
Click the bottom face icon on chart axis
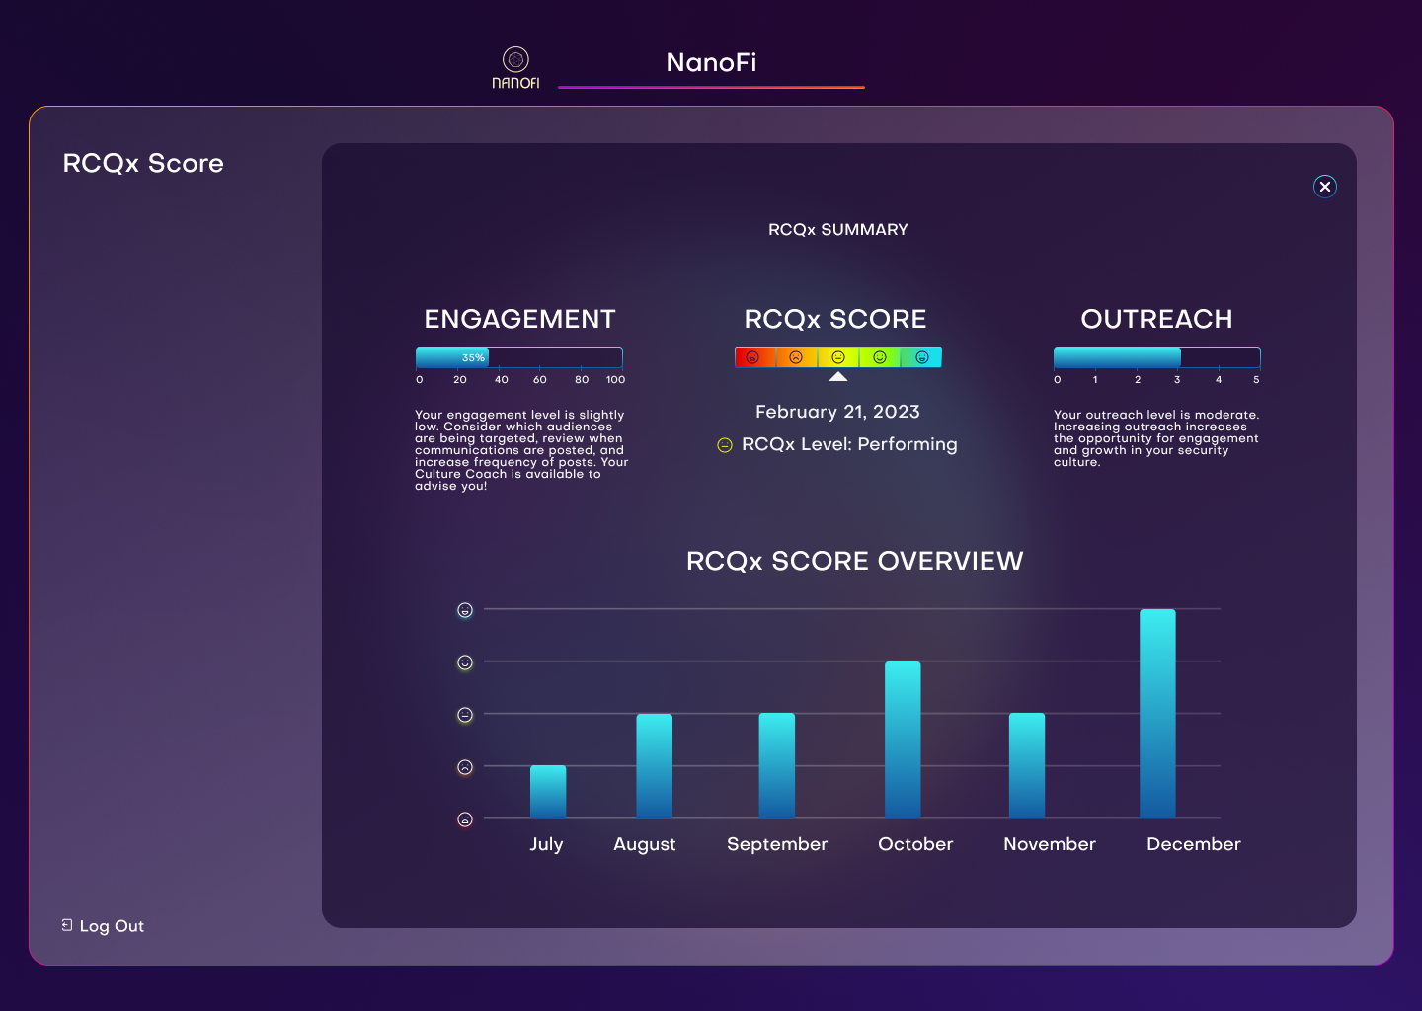click(x=465, y=819)
